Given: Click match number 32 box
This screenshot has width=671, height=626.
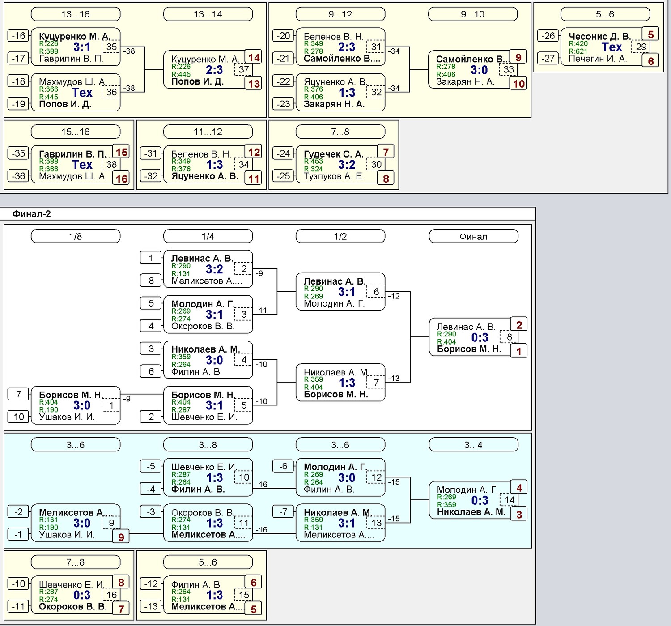Looking at the screenshot, I should (376, 92).
